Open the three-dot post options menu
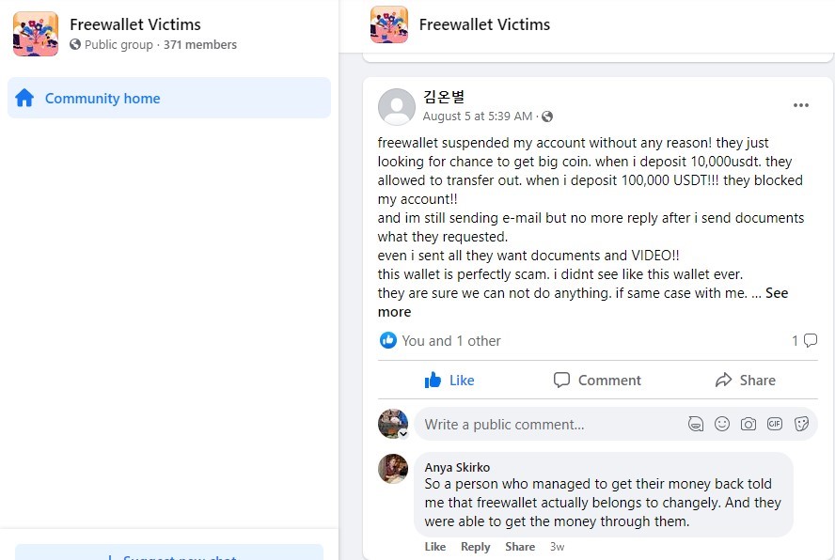 (x=800, y=105)
